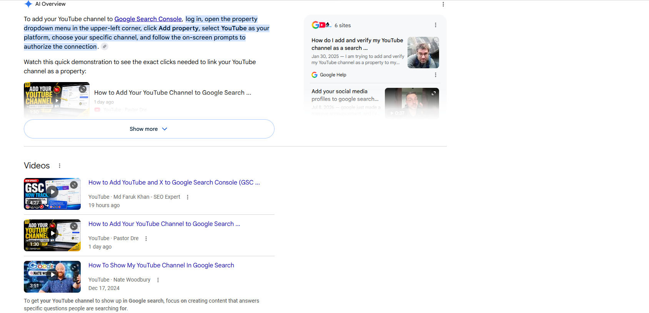Screen dimensions: 649x313
Task: Click the Google Help man's photo thumbnail
Action: click(423, 53)
